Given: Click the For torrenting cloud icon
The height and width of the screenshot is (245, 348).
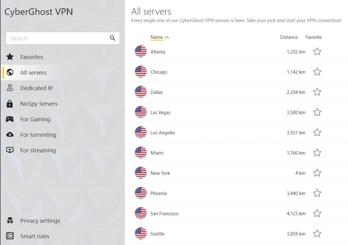Looking at the screenshot, I should [10, 135].
